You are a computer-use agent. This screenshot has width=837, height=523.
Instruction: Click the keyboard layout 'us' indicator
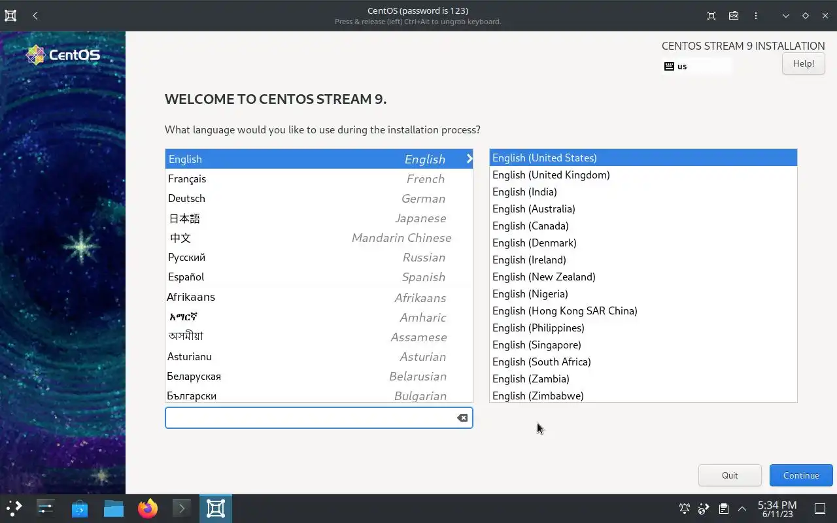(696, 66)
